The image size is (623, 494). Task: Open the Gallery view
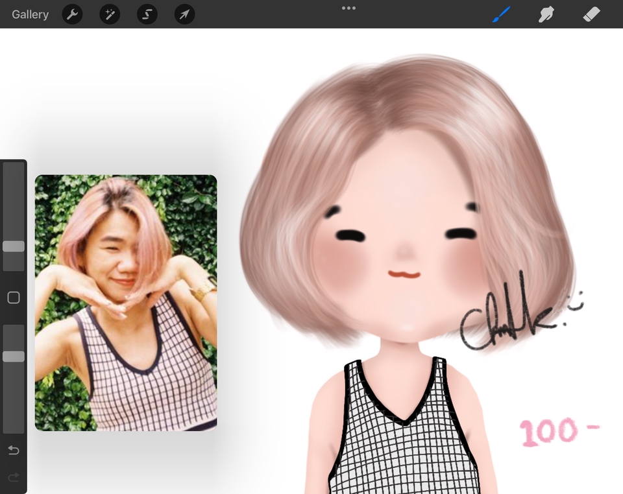tap(31, 14)
